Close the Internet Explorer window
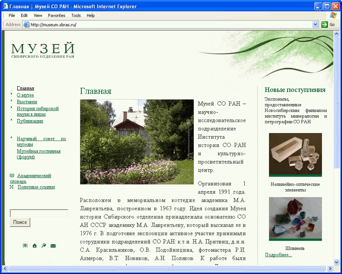342x274 pixels. coord(336,6)
